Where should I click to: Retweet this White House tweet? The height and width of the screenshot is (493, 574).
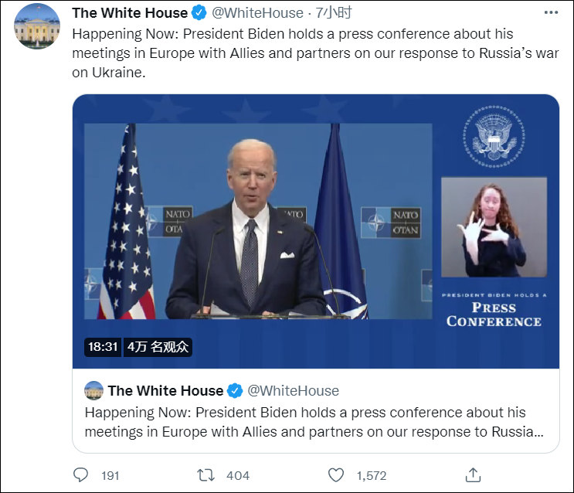(205, 474)
